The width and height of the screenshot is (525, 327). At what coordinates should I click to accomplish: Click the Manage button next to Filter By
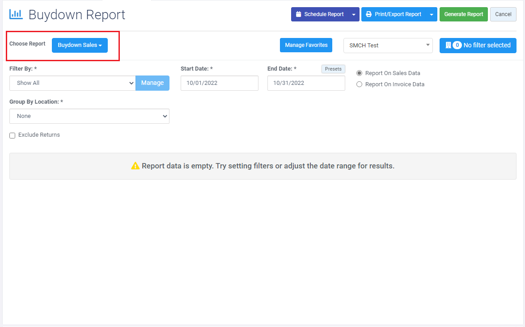coord(152,83)
